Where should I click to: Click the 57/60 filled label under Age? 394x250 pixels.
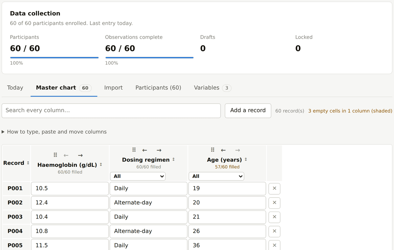[227, 167]
